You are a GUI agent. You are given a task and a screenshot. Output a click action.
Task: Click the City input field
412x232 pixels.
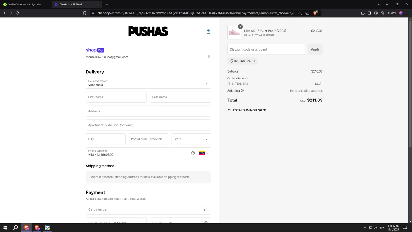coord(105,139)
